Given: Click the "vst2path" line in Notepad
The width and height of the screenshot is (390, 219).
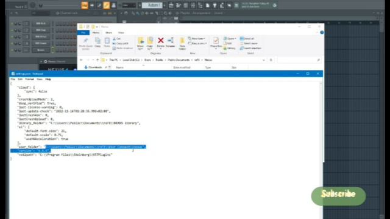Looking at the screenshot, I should (x=65, y=155).
